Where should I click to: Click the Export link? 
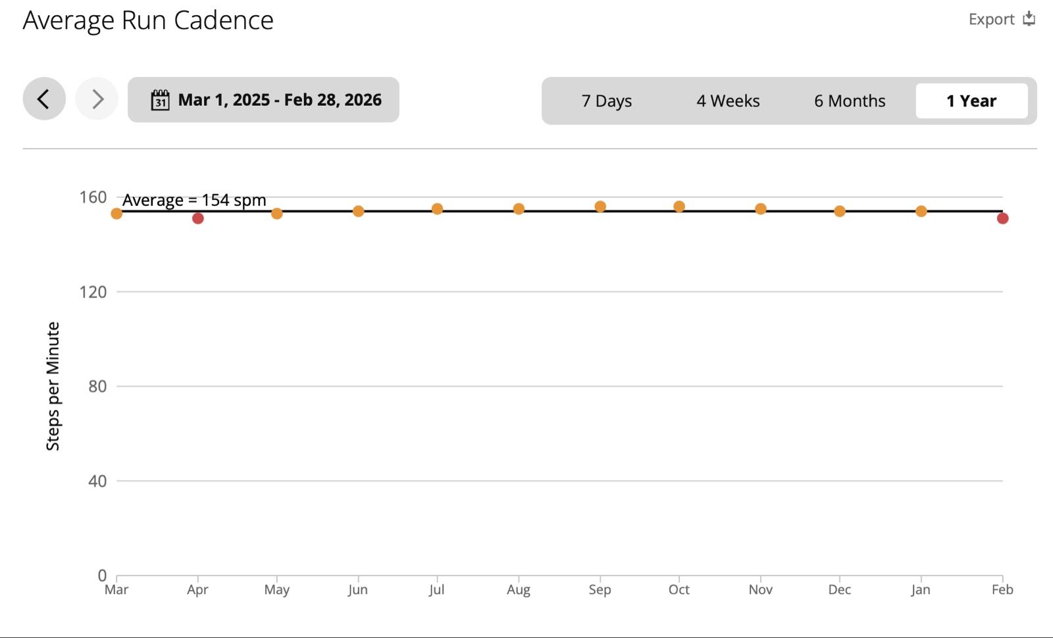[x=991, y=20]
